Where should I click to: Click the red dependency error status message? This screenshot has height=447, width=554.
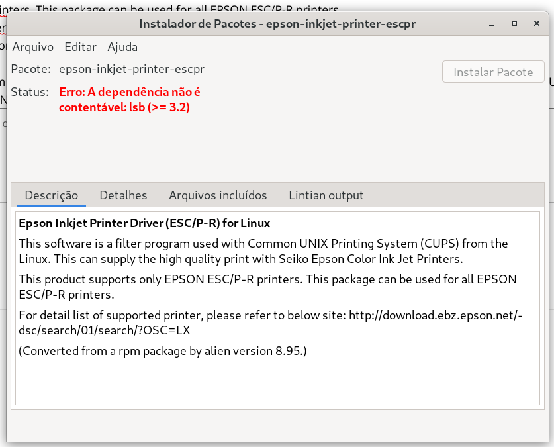pos(129,99)
